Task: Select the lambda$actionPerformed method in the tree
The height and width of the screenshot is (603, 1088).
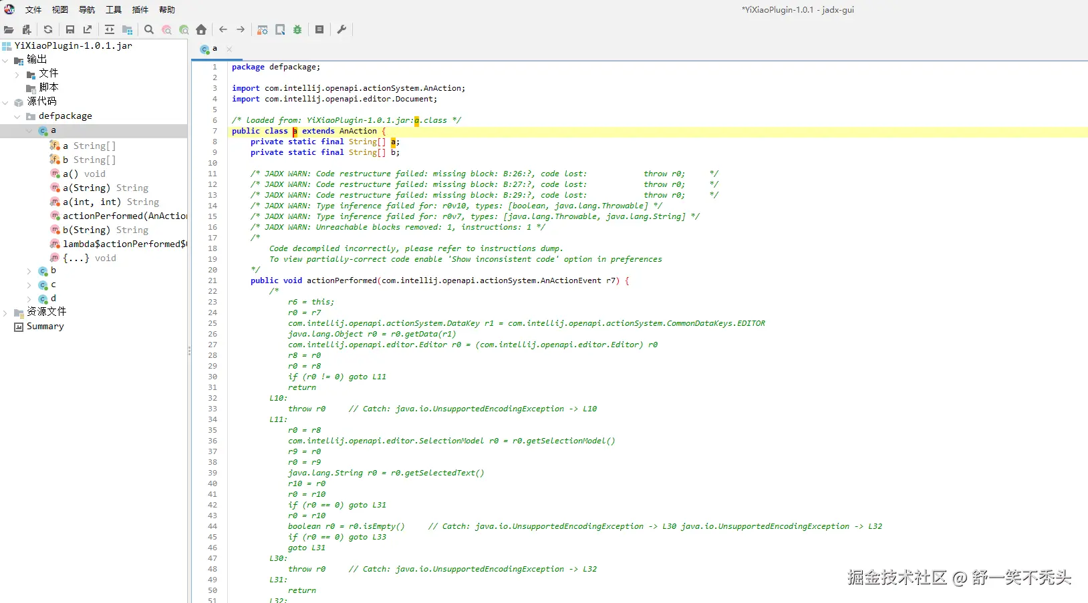Action: click(125, 244)
